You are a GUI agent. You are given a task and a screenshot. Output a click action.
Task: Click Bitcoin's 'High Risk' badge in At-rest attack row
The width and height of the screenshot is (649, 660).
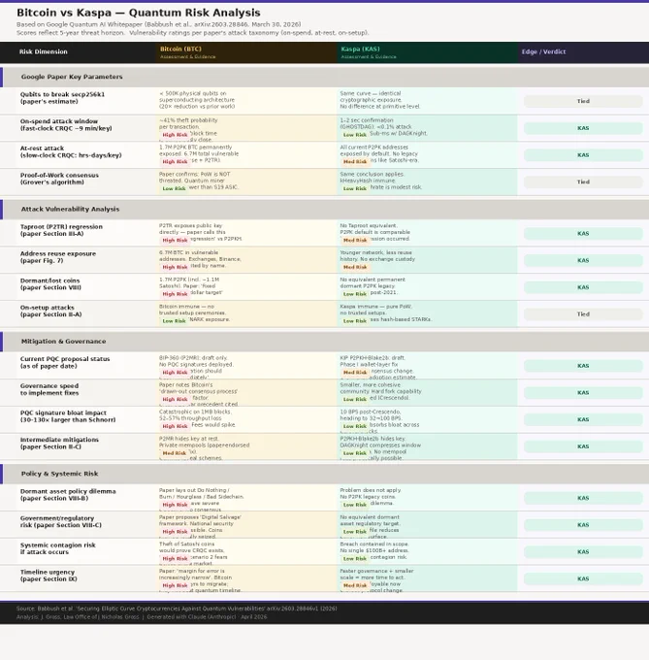(175, 162)
